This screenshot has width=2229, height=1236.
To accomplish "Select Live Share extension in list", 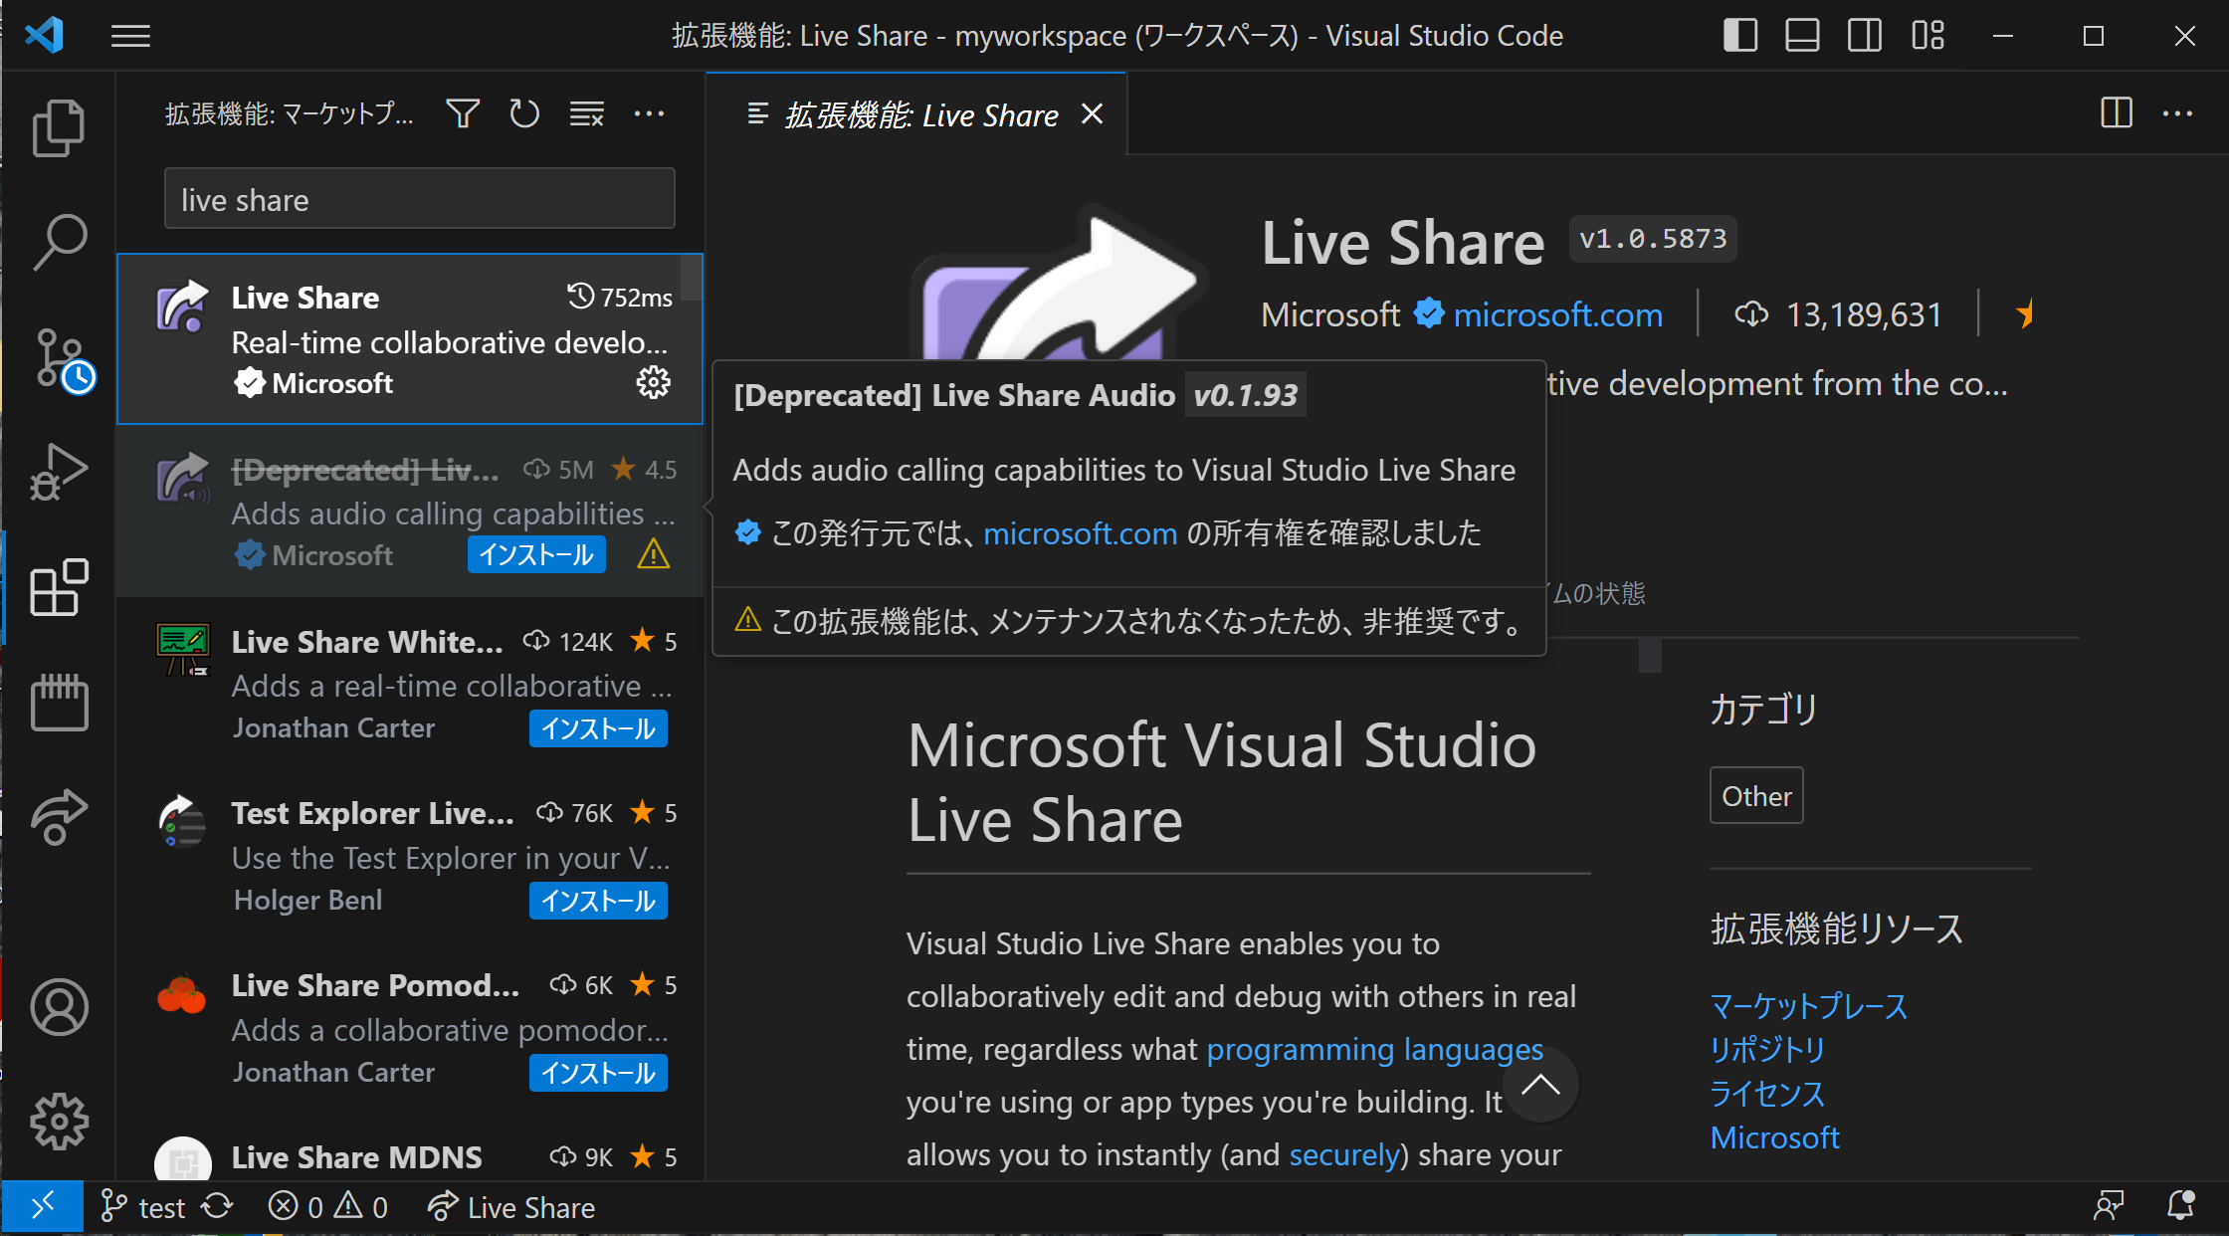I will point(410,339).
